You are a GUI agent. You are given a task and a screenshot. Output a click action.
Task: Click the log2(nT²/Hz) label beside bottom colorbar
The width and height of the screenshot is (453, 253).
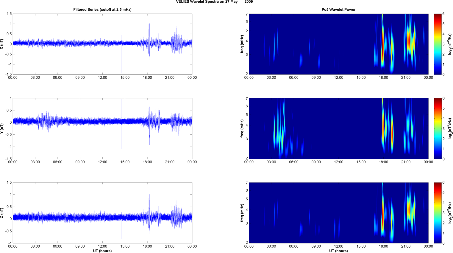[x=451, y=213]
